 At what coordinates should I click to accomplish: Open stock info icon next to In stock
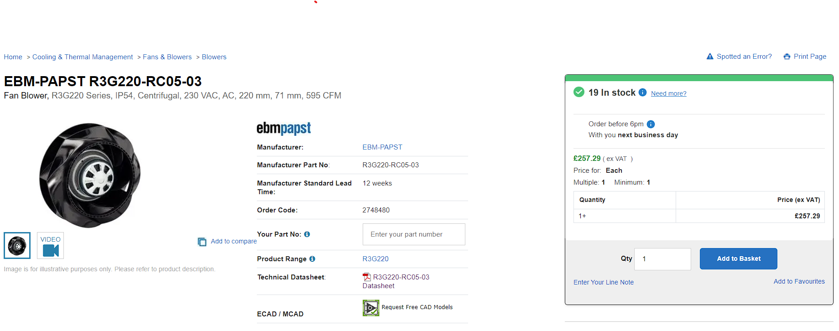[642, 92]
